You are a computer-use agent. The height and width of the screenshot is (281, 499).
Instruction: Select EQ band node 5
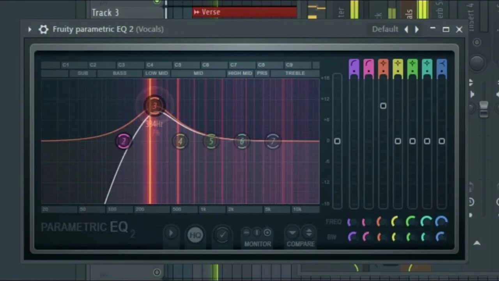point(211,141)
